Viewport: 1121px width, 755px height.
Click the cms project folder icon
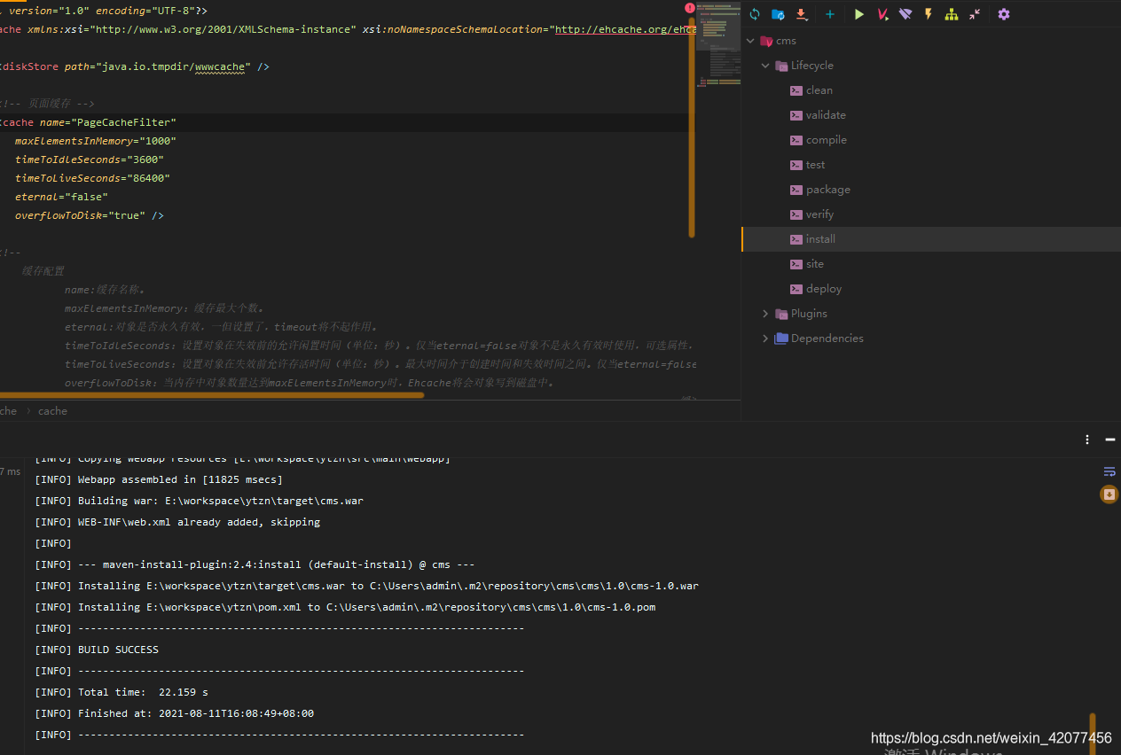(x=766, y=41)
